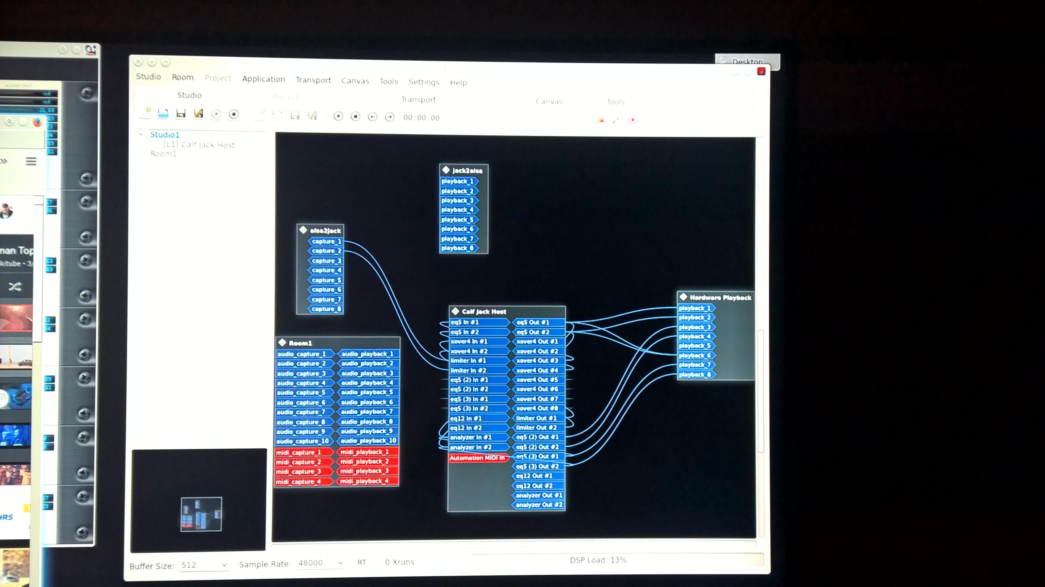The height and width of the screenshot is (587, 1045).
Task: Open the Sample Rate 48000 dropdown
Action: point(321,563)
